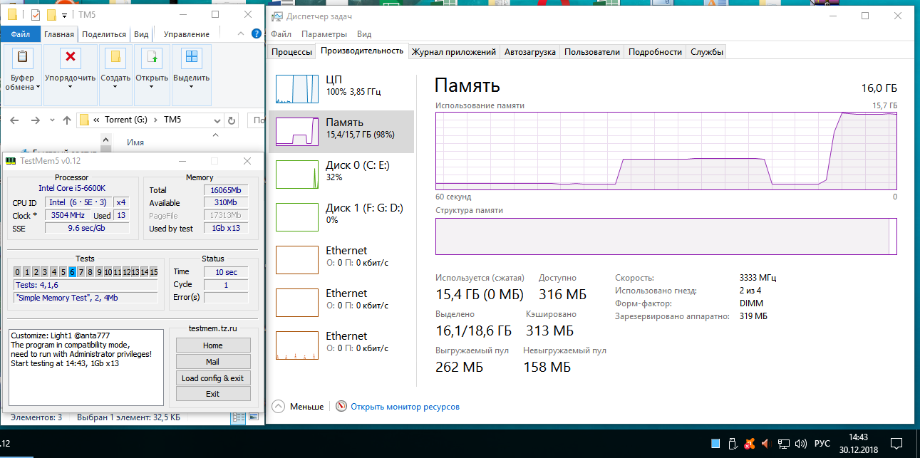Click the Меньше label in Task Manager
This screenshot has width=920, height=458.
(x=306, y=407)
